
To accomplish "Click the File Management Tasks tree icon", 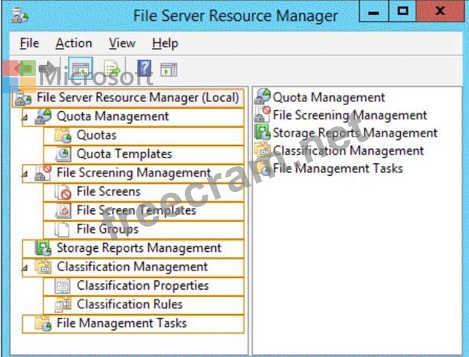I will (x=44, y=323).
